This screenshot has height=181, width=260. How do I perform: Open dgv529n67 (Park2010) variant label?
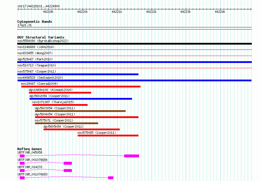pos(35,59)
